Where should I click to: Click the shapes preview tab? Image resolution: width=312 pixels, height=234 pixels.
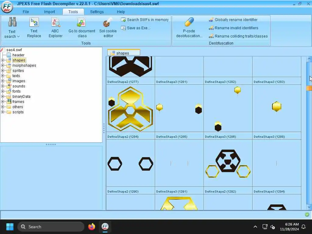[x=124, y=53]
